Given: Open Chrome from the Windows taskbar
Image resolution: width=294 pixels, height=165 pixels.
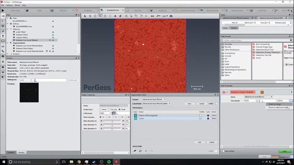Looking at the screenshot, I should [x=79, y=162].
